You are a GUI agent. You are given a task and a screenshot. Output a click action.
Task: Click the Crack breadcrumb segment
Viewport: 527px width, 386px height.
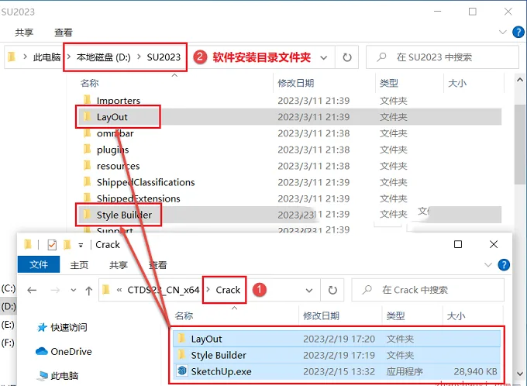(228, 290)
